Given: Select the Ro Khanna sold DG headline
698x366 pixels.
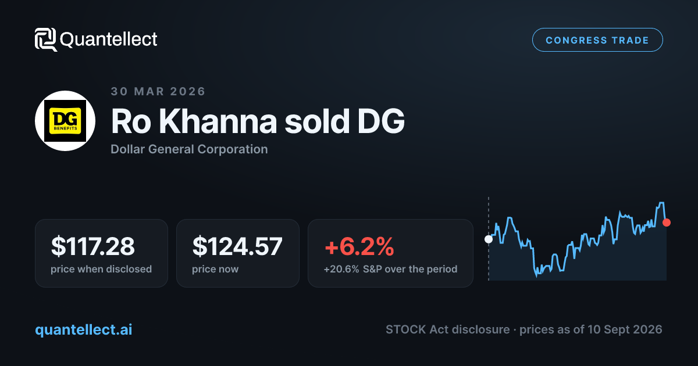Looking at the screenshot, I should (257, 122).
